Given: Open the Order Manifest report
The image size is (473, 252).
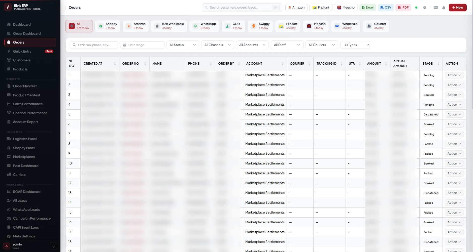Looking at the screenshot, I should point(30,86).
